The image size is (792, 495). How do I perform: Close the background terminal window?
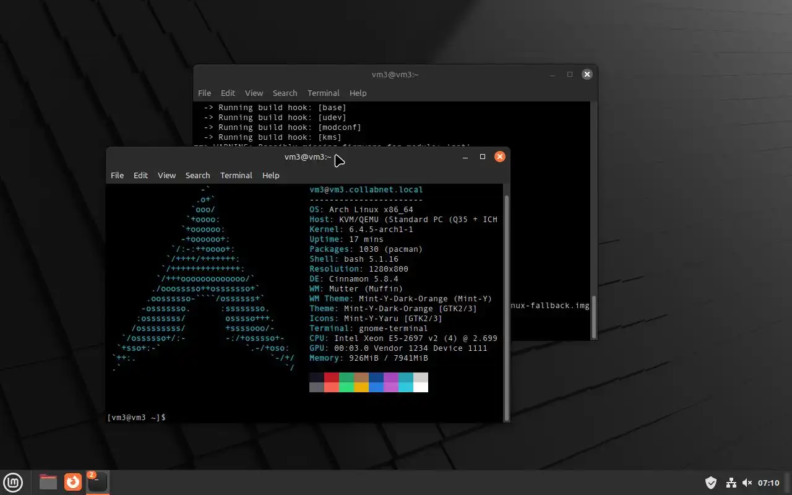tap(587, 74)
